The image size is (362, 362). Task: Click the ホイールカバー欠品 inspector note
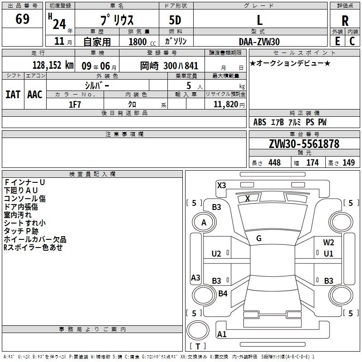point(35,239)
